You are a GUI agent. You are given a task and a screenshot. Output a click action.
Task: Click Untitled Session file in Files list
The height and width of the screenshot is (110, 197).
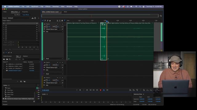[x=15, y=71]
